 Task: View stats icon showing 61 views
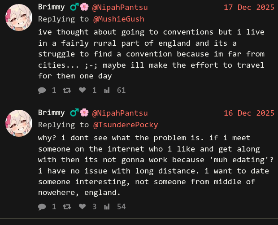pos(107,90)
